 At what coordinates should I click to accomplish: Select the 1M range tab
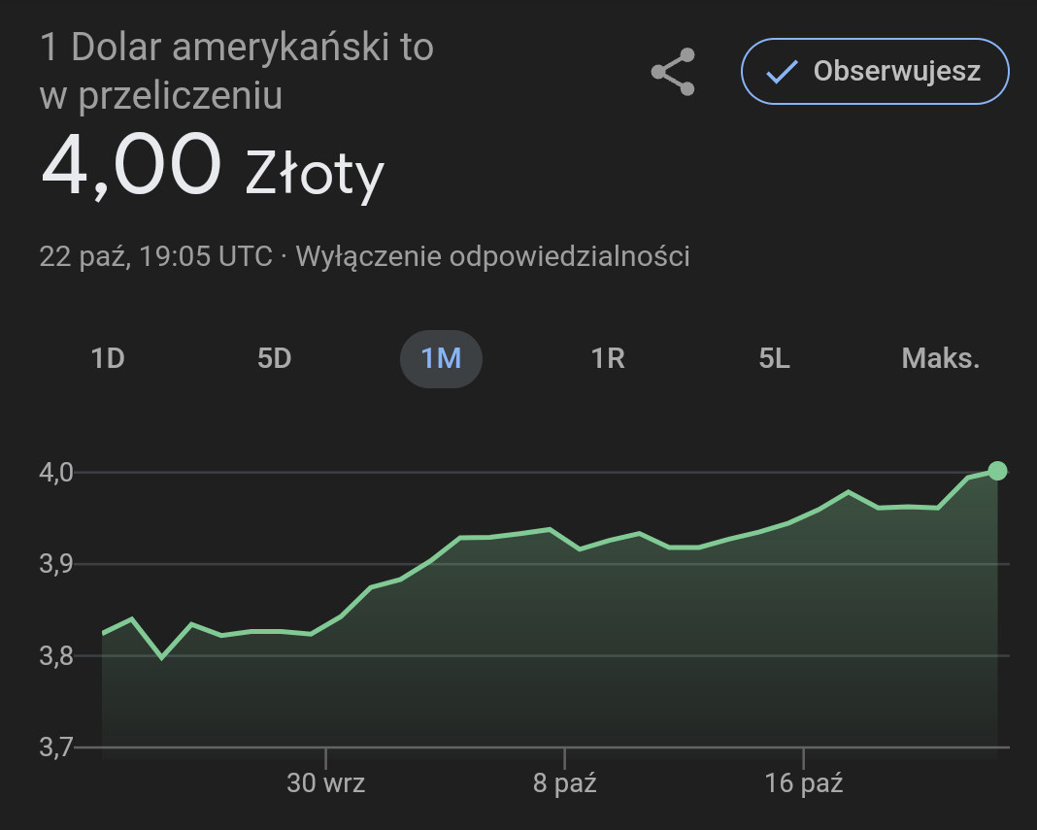click(x=441, y=358)
